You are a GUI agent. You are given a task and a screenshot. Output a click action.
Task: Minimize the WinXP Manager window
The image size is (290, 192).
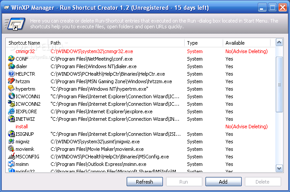(x=262, y=8)
